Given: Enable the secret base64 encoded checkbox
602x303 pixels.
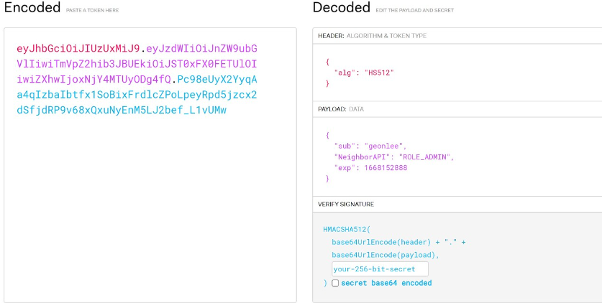Looking at the screenshot, I should coord(335,283).
